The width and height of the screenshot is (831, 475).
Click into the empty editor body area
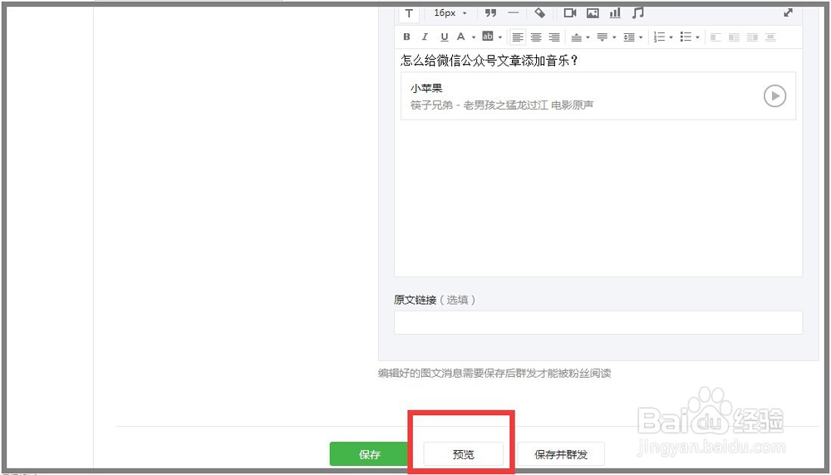coord(597,197)
